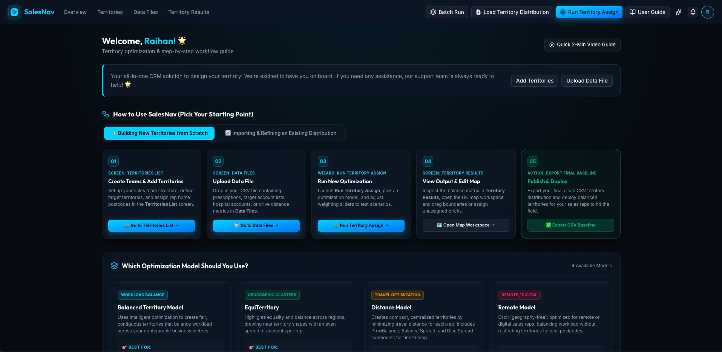
Task: Click the star emoji next to Raihan
Action: pyautogui.click(x=182, y=40)
